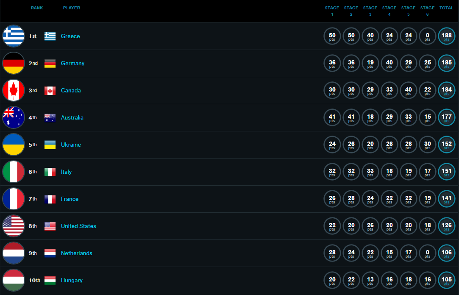
Task: Click Hungary's large round flag avatar
Action: click(14, 280)
